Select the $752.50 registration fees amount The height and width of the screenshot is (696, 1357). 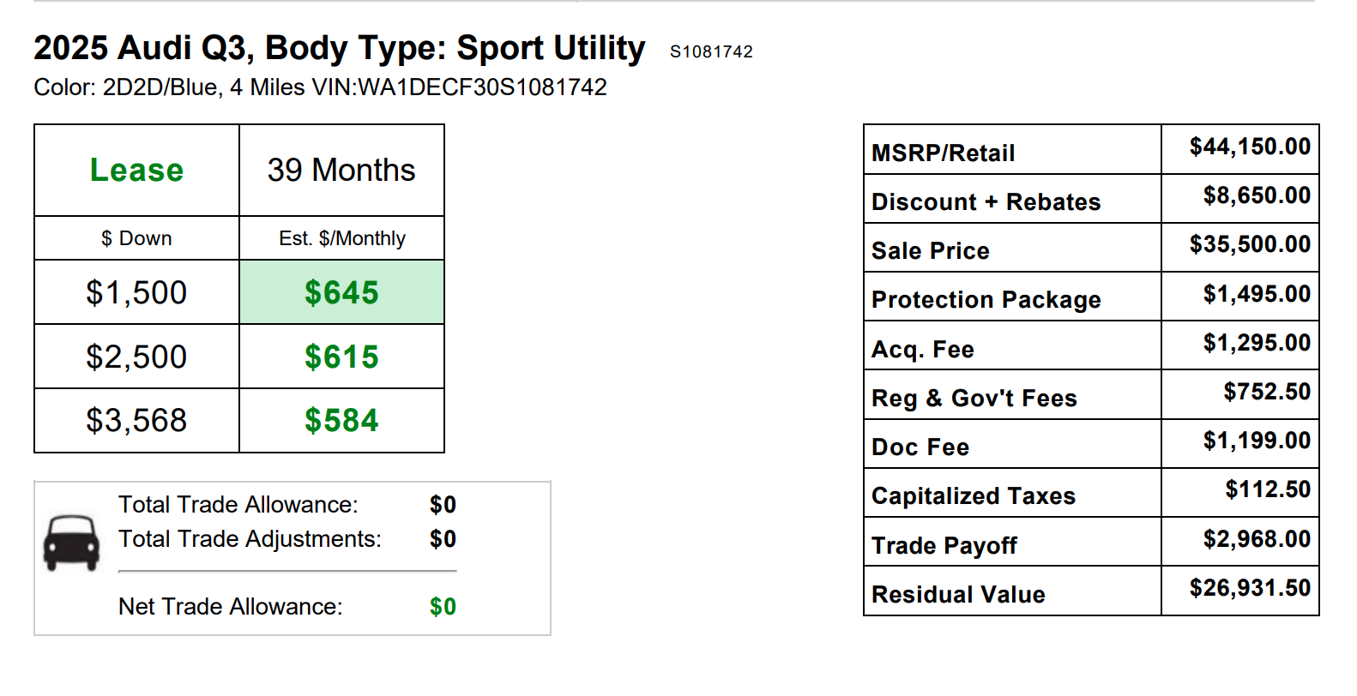(x=1267, y=392)
